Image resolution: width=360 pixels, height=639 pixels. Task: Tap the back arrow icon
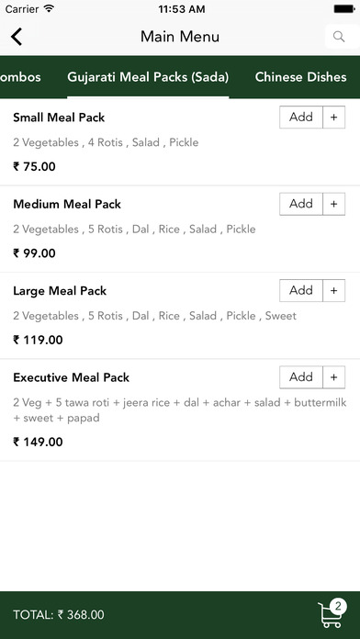click(17, 37)
